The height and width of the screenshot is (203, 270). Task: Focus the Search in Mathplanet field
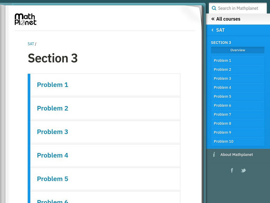pos(238,8)
